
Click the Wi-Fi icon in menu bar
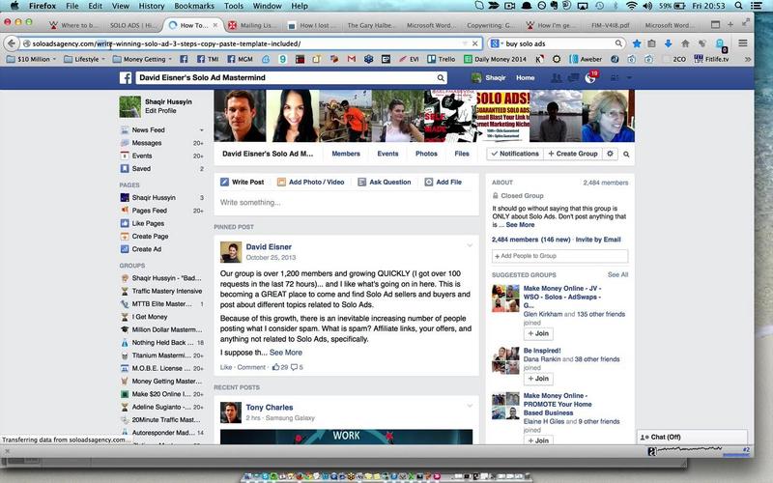click(632, 6)
